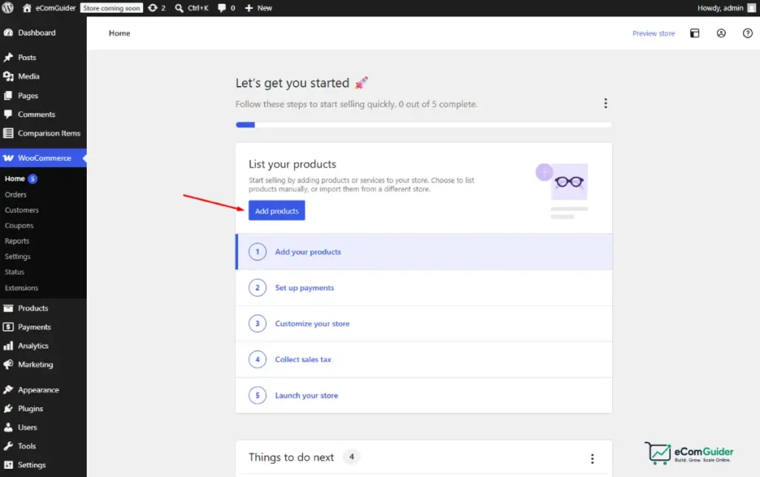Viewport: 760px width, 477px height.
Task: Click the Media library icon
Action: pyautogui.click(x=8, y=76)
